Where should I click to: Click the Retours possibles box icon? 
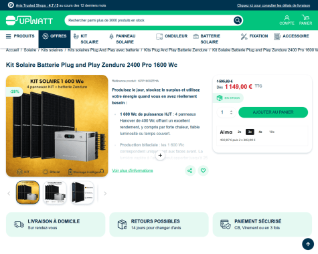122,225
